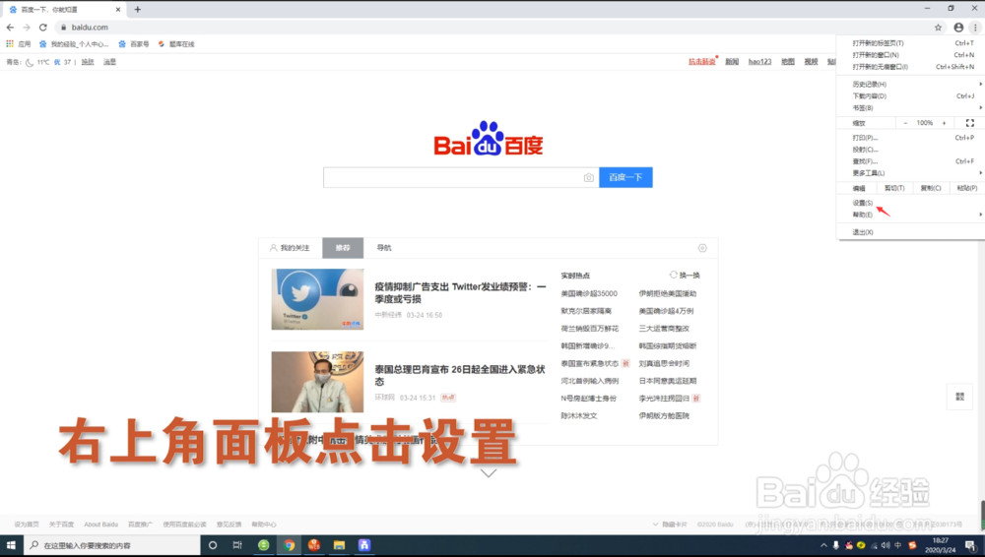Open the Windows Start menu
The width and height of the screenshot is (985, 557).
(x=11, y=545)
